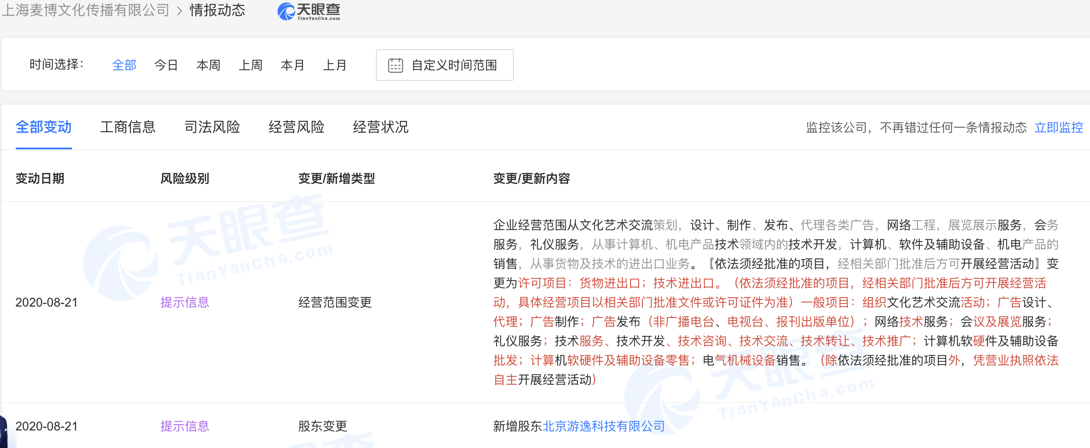
Task: Click the 时间选择 label
Action: point(57,65)
